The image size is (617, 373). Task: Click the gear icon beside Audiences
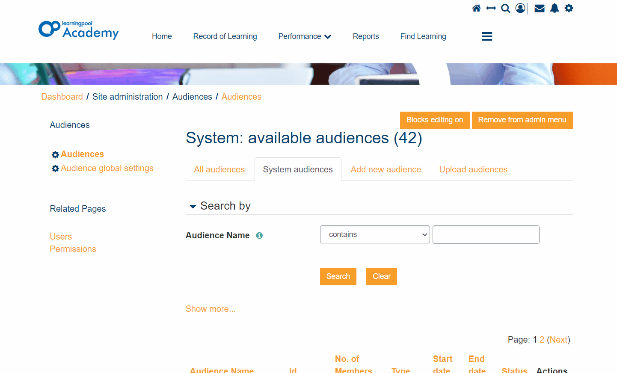click(x=55, y=154)
